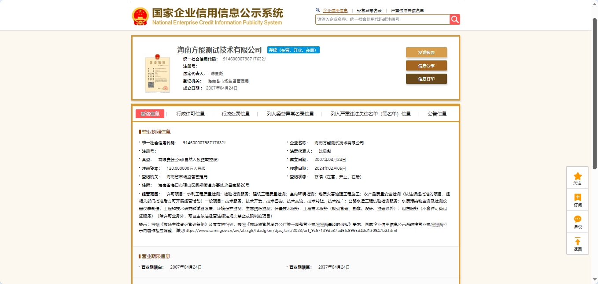Viewport: 598px width, 284px height.
Task: Click the page vertical scrollbar thumb
Action: [595, 93]
